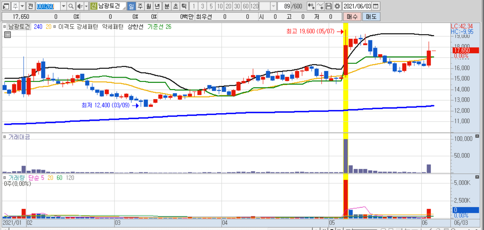Viewport: 484px width, 230px height.
Task: Choose the 30 interval button
Action: click(x=237, y=6)
